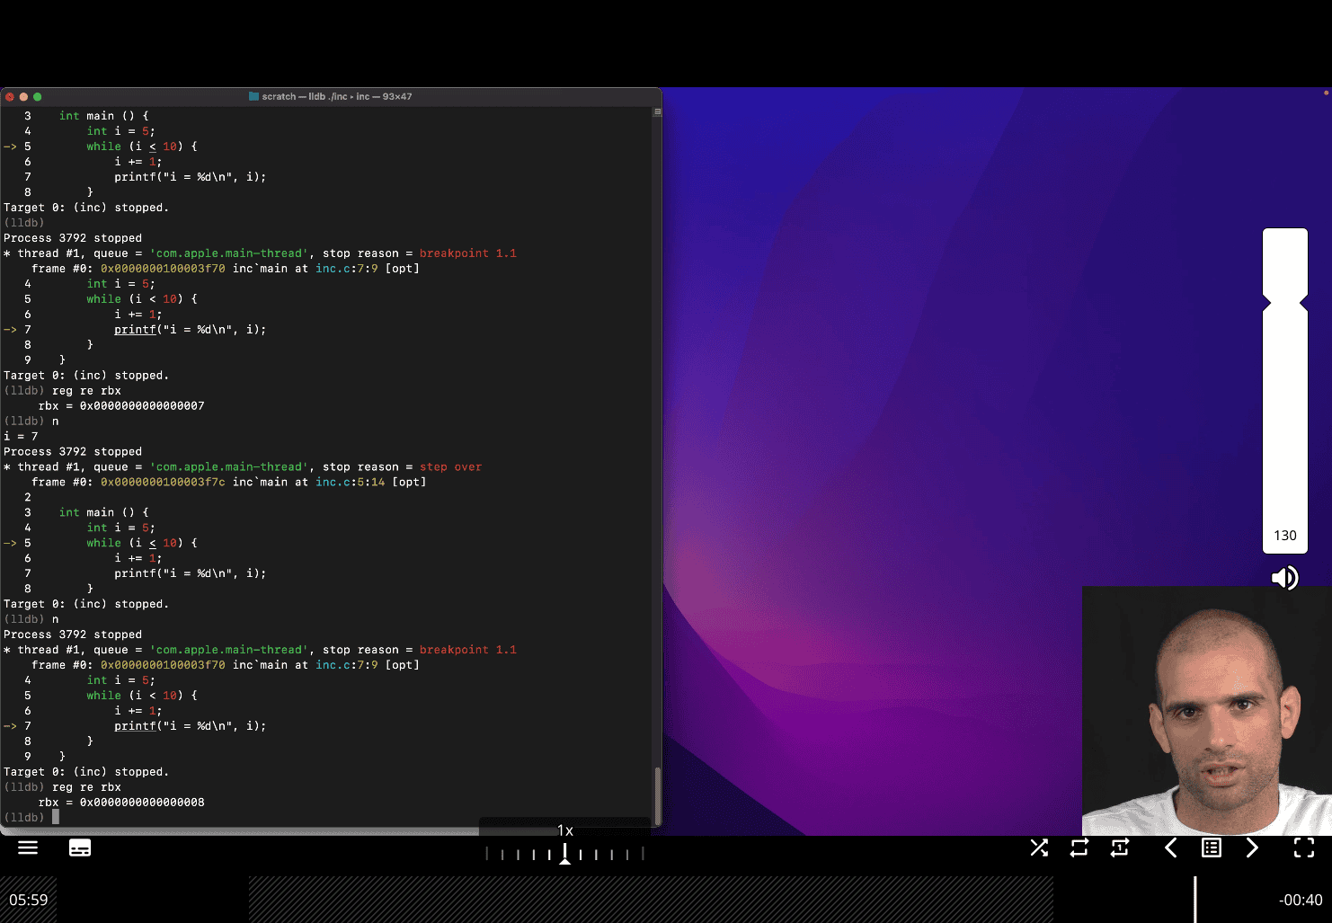Toggle repeat all playlist
Viewport: 1332px width, 923px height.
pos(1079,848)
